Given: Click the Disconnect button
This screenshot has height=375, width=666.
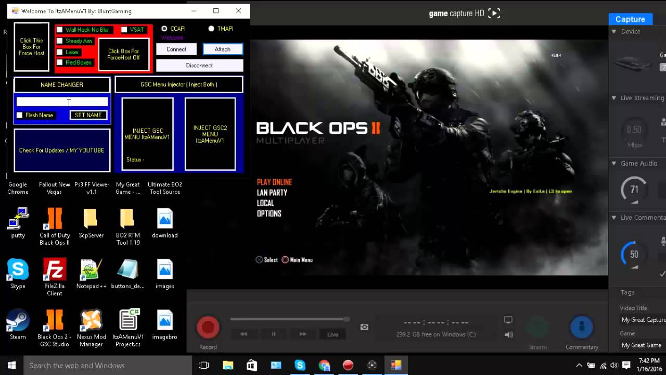Looking at the screenshot, I should (199, 65).
